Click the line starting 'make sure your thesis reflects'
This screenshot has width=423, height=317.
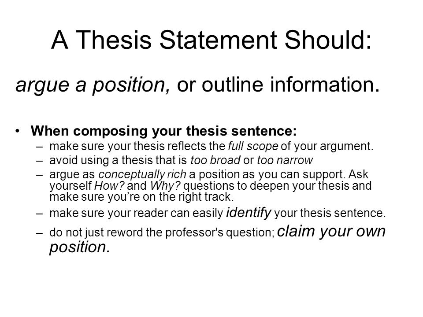(x=211, y=146)
